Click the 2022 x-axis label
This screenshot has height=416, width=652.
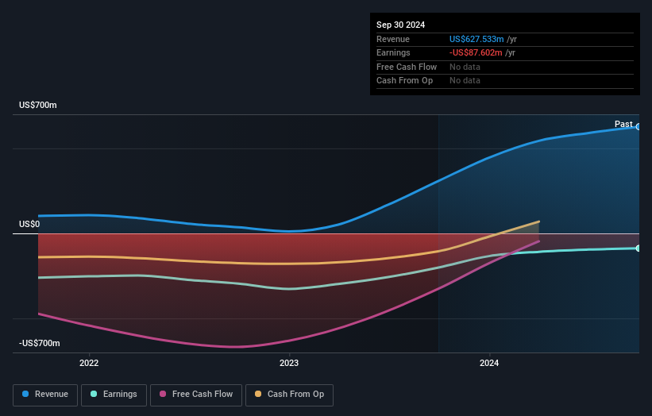tap(89, 364)
